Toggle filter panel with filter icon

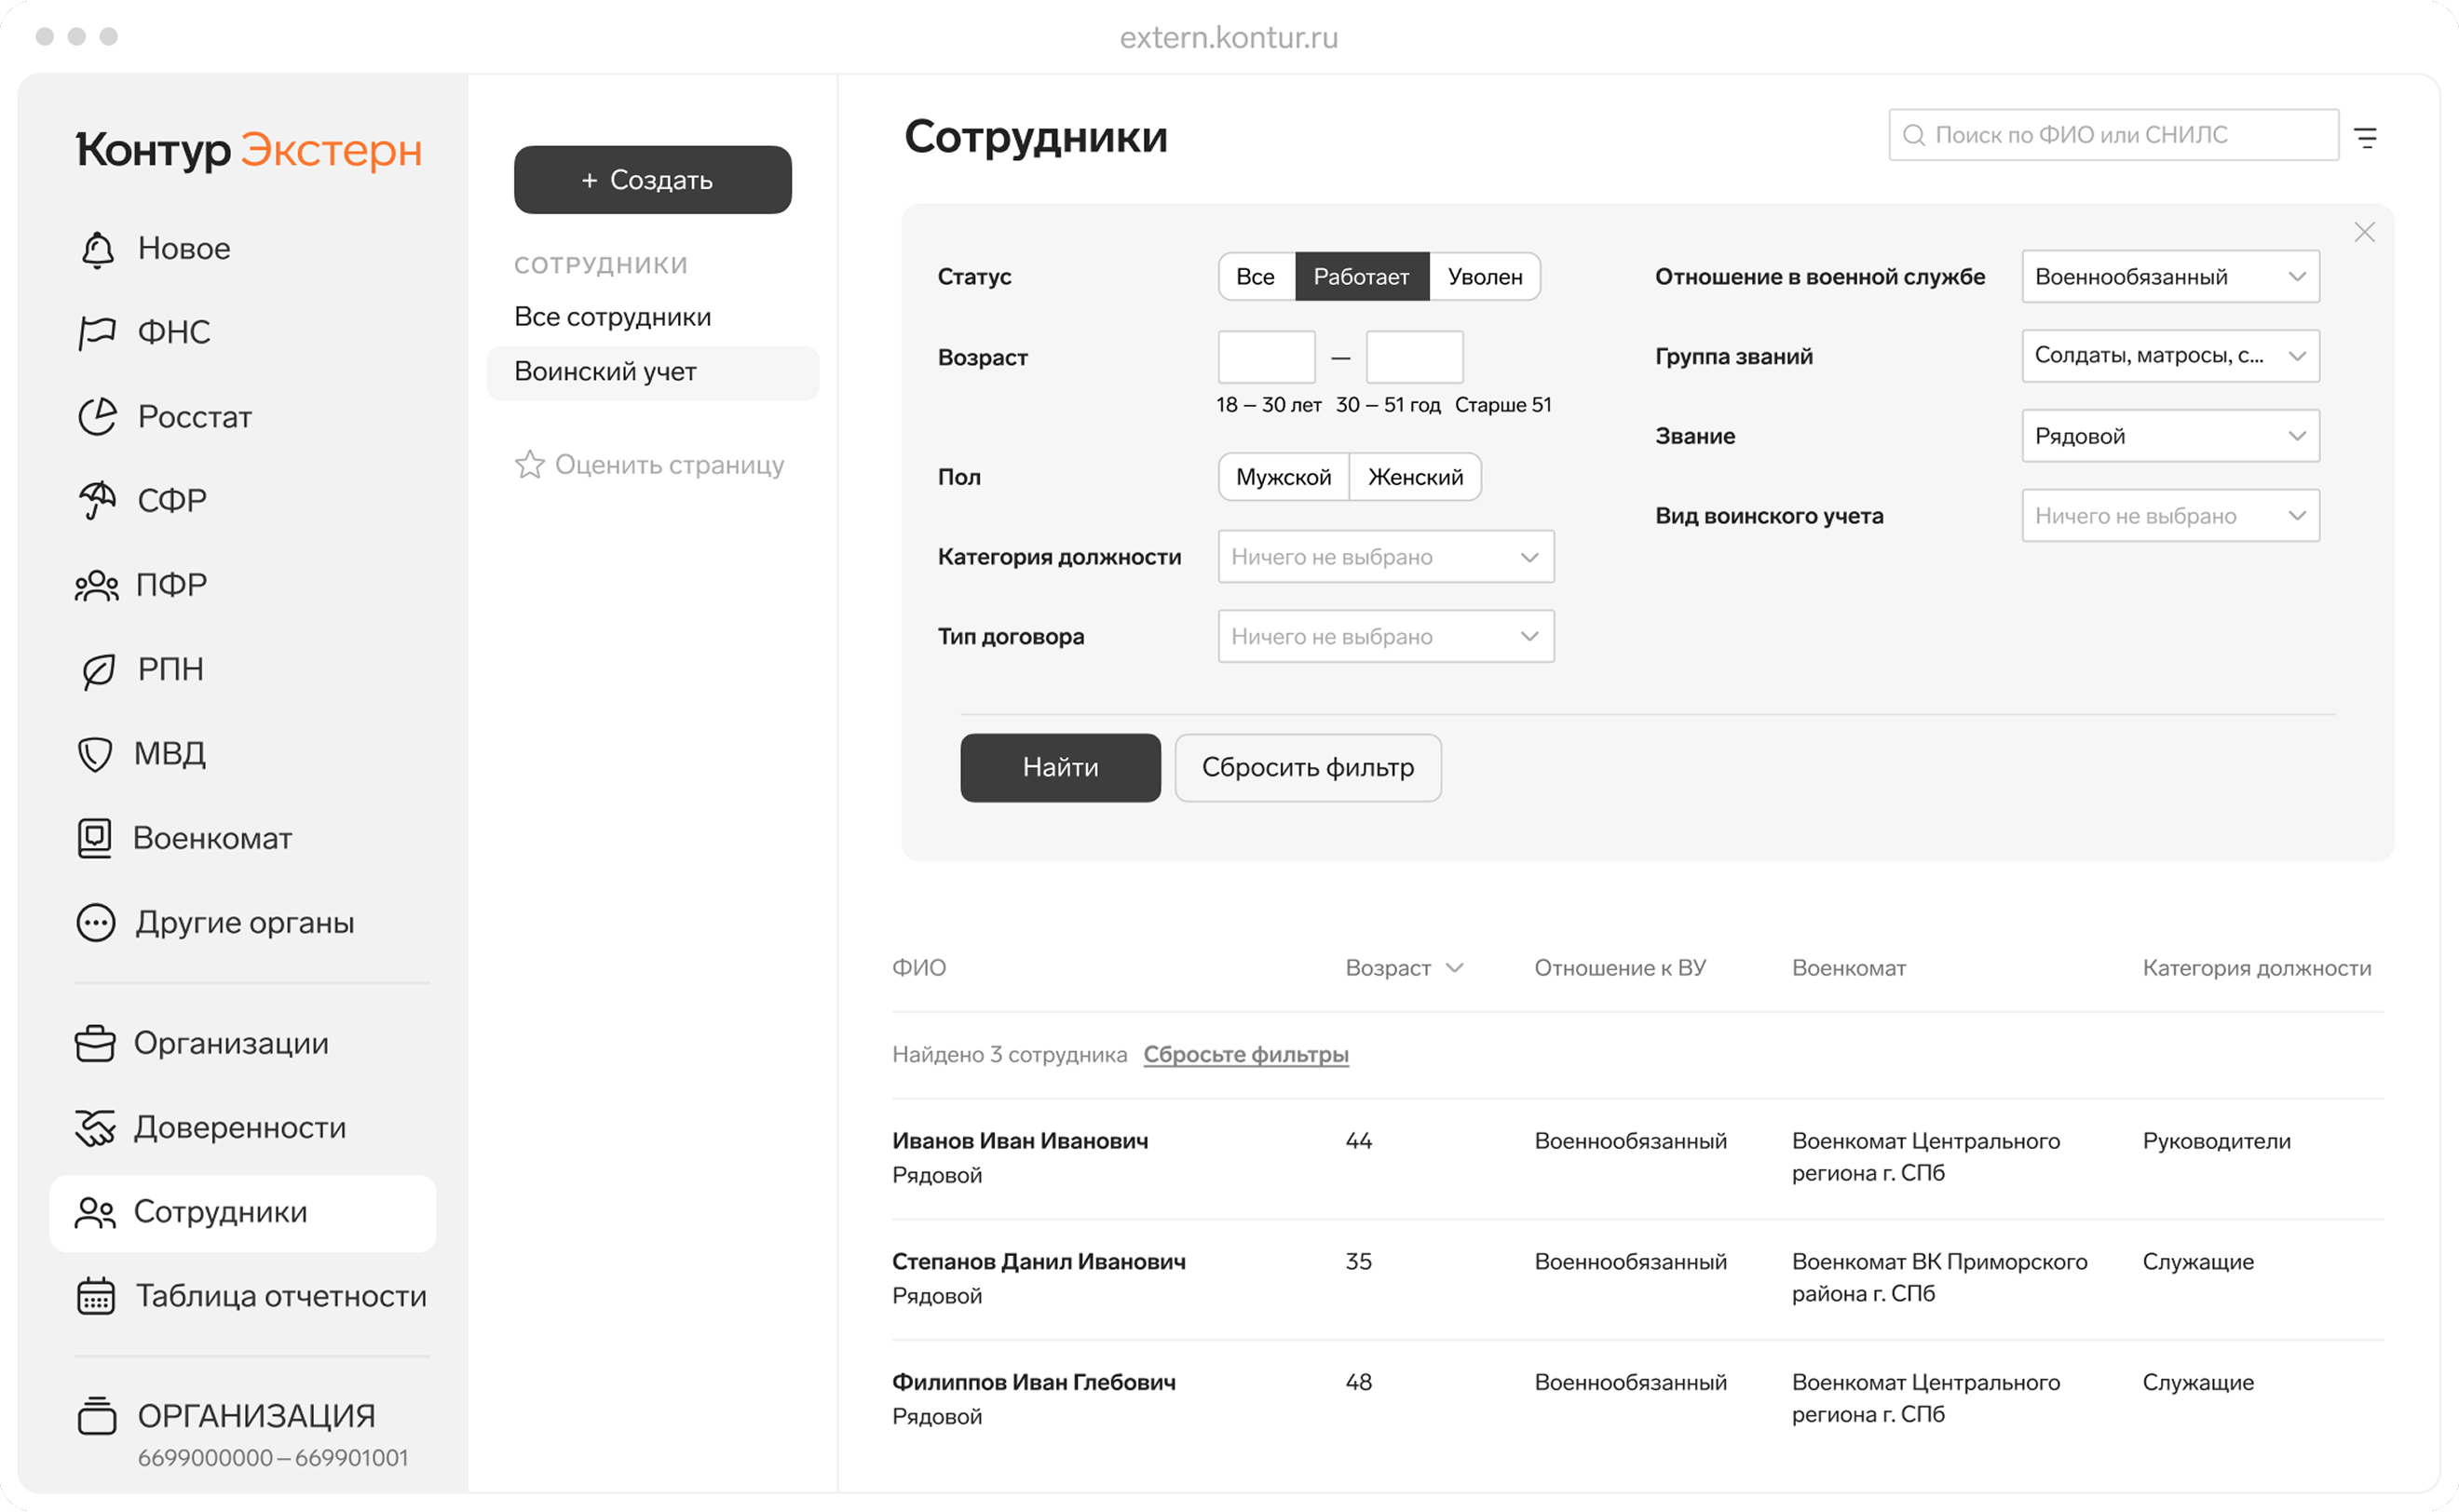tap(2365, 137)
